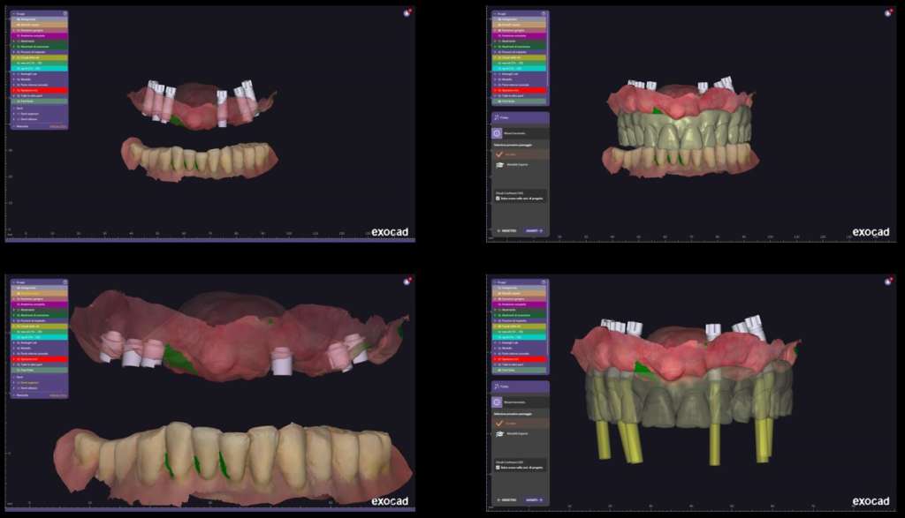Screen dimensions: 905x518
Task: Click the Mouse Consulente helper icon
Action: [x=497, y=132]
